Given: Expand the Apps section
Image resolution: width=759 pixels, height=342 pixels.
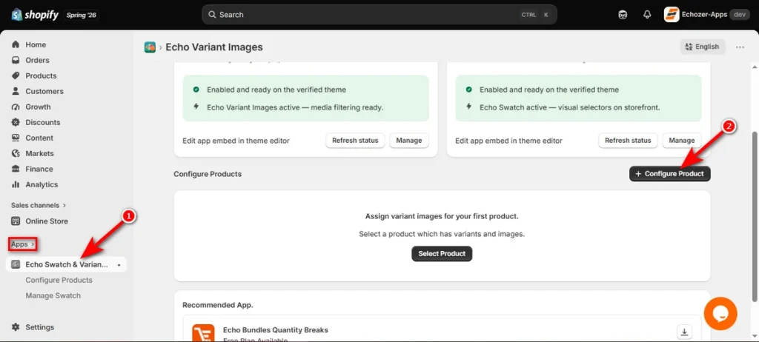Looking at the screenshot, I should pyautogui.click(x=23, y=244).
